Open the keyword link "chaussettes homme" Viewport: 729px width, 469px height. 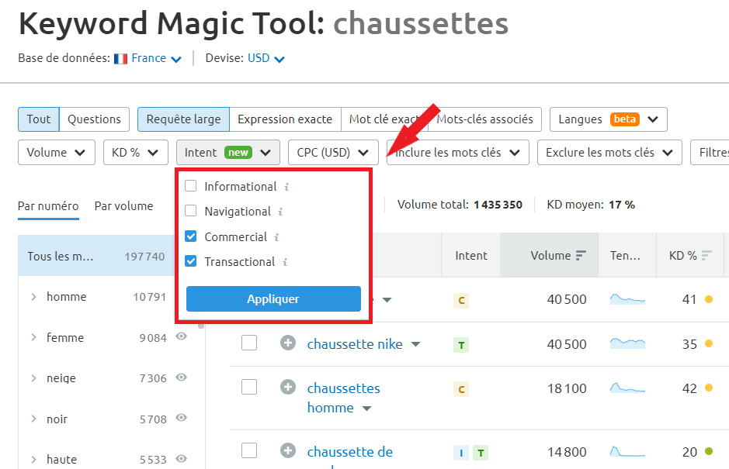345,388
